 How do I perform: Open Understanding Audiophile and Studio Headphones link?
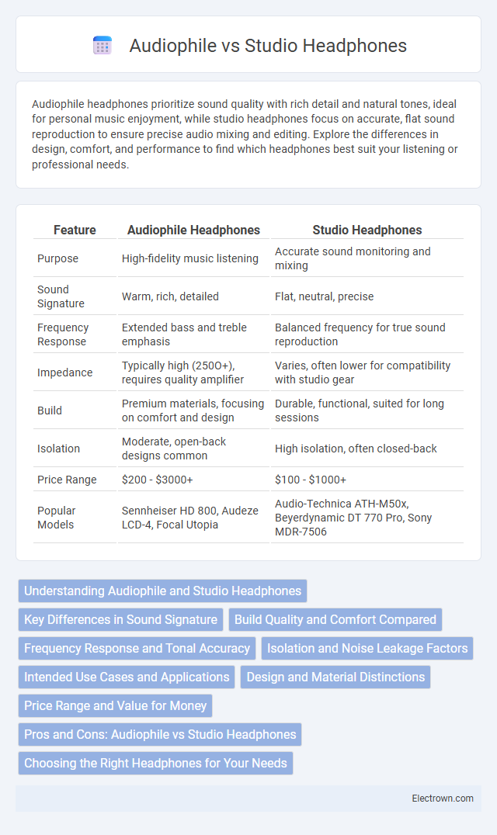(x=162, y=591)
